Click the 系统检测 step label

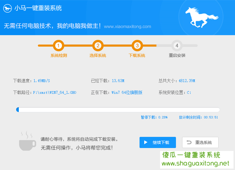point(58,55)
